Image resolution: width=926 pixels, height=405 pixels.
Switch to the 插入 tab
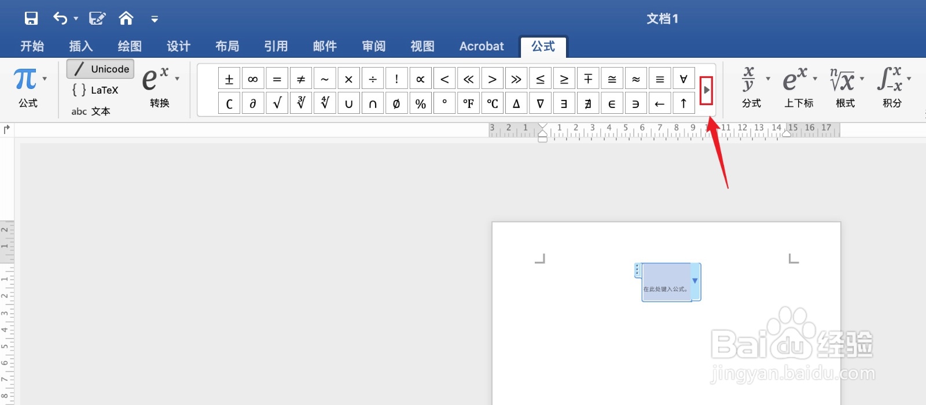pos(81,46)
